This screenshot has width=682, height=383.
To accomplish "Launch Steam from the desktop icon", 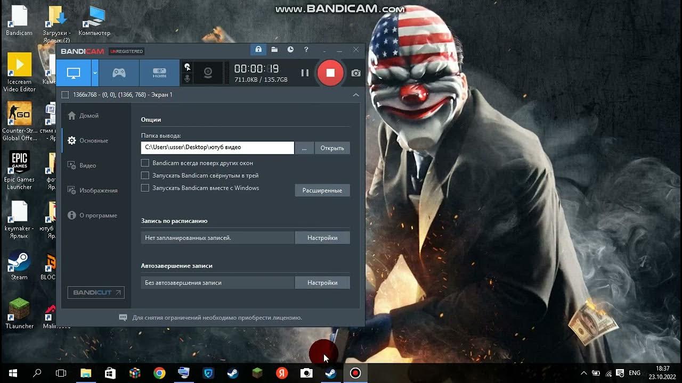I will coord(19,265).
